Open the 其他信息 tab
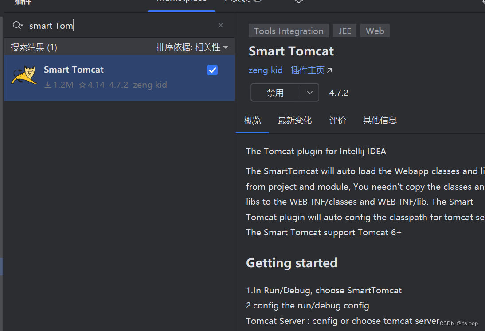This screenshot has width=485, height=331. pos(380,120)
